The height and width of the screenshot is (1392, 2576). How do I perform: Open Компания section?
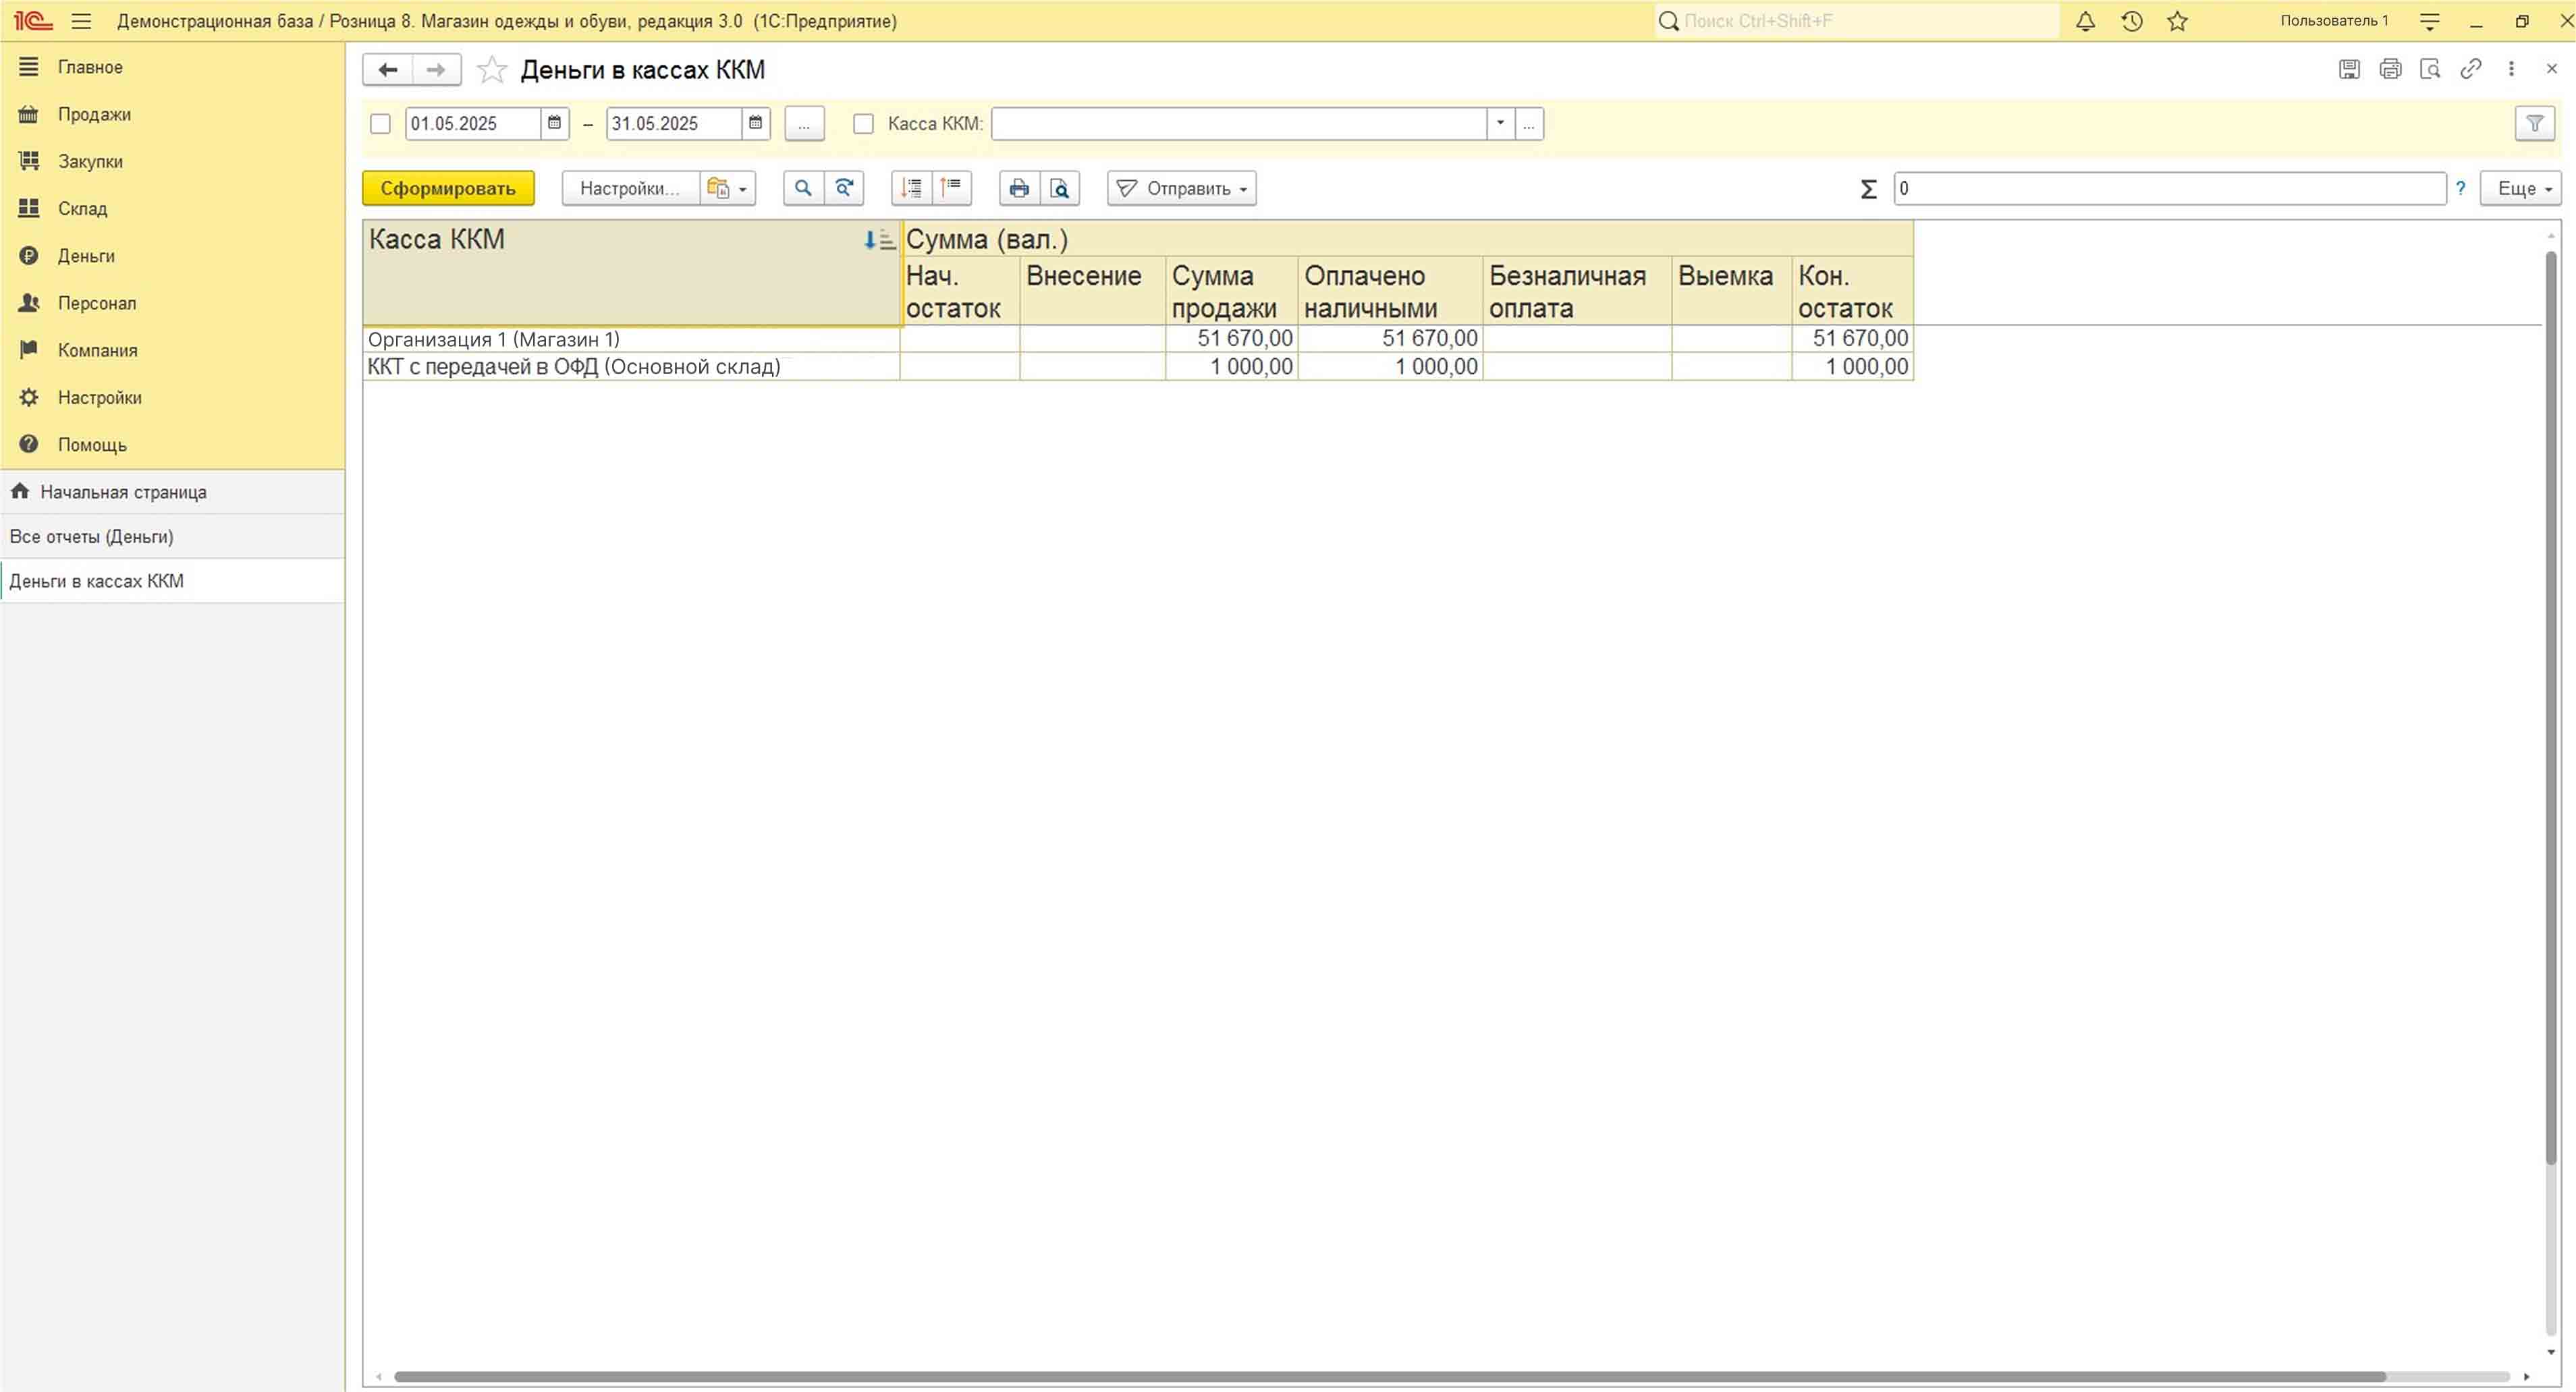point(172,350)
